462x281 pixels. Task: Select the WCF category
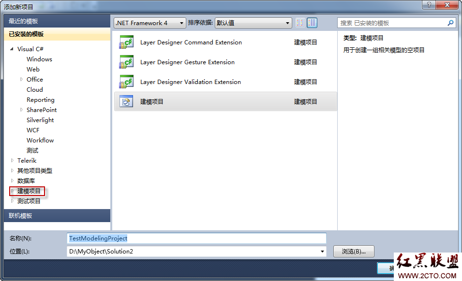[33, 130]
